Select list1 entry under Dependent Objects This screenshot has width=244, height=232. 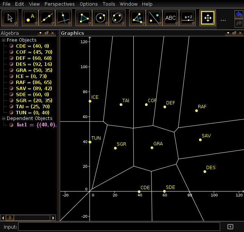click(37, 125)
